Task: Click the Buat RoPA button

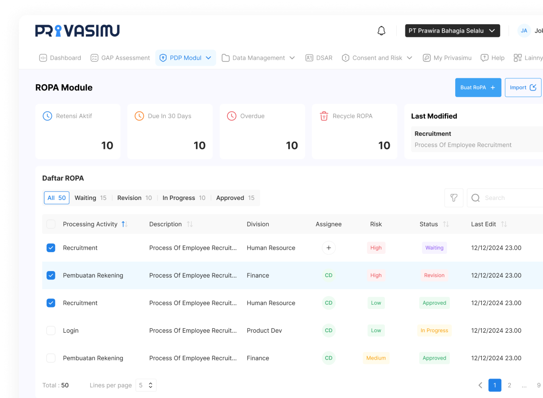Action: (x=478, y=88)
